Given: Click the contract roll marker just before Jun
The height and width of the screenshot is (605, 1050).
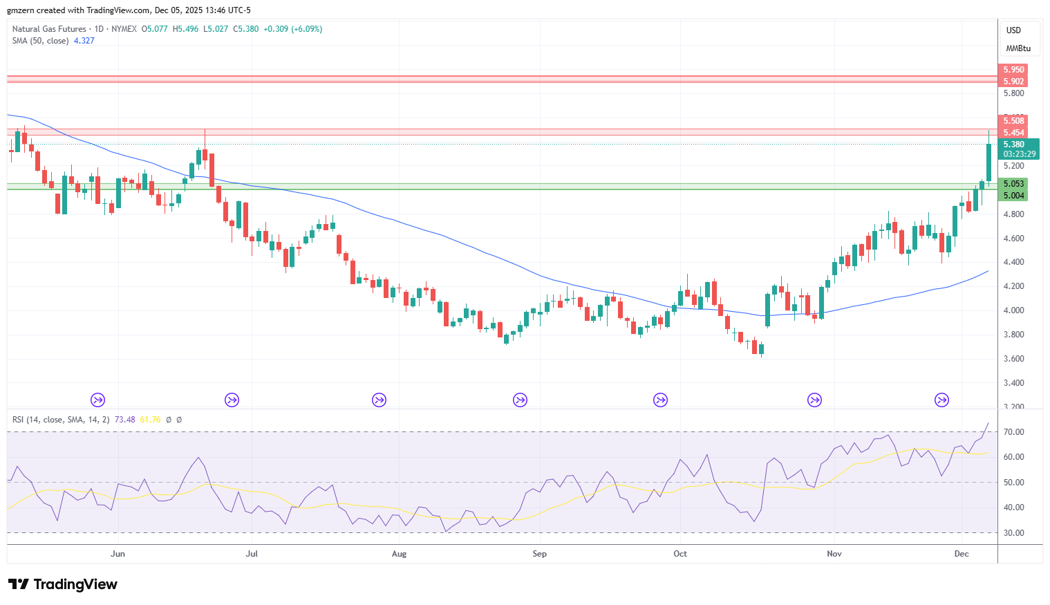Looking at the screenshot, I should pyautogui.click(x=98, y=400).
